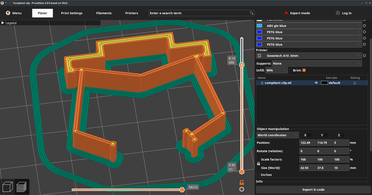Click the Log in button

tap(343, 13)
